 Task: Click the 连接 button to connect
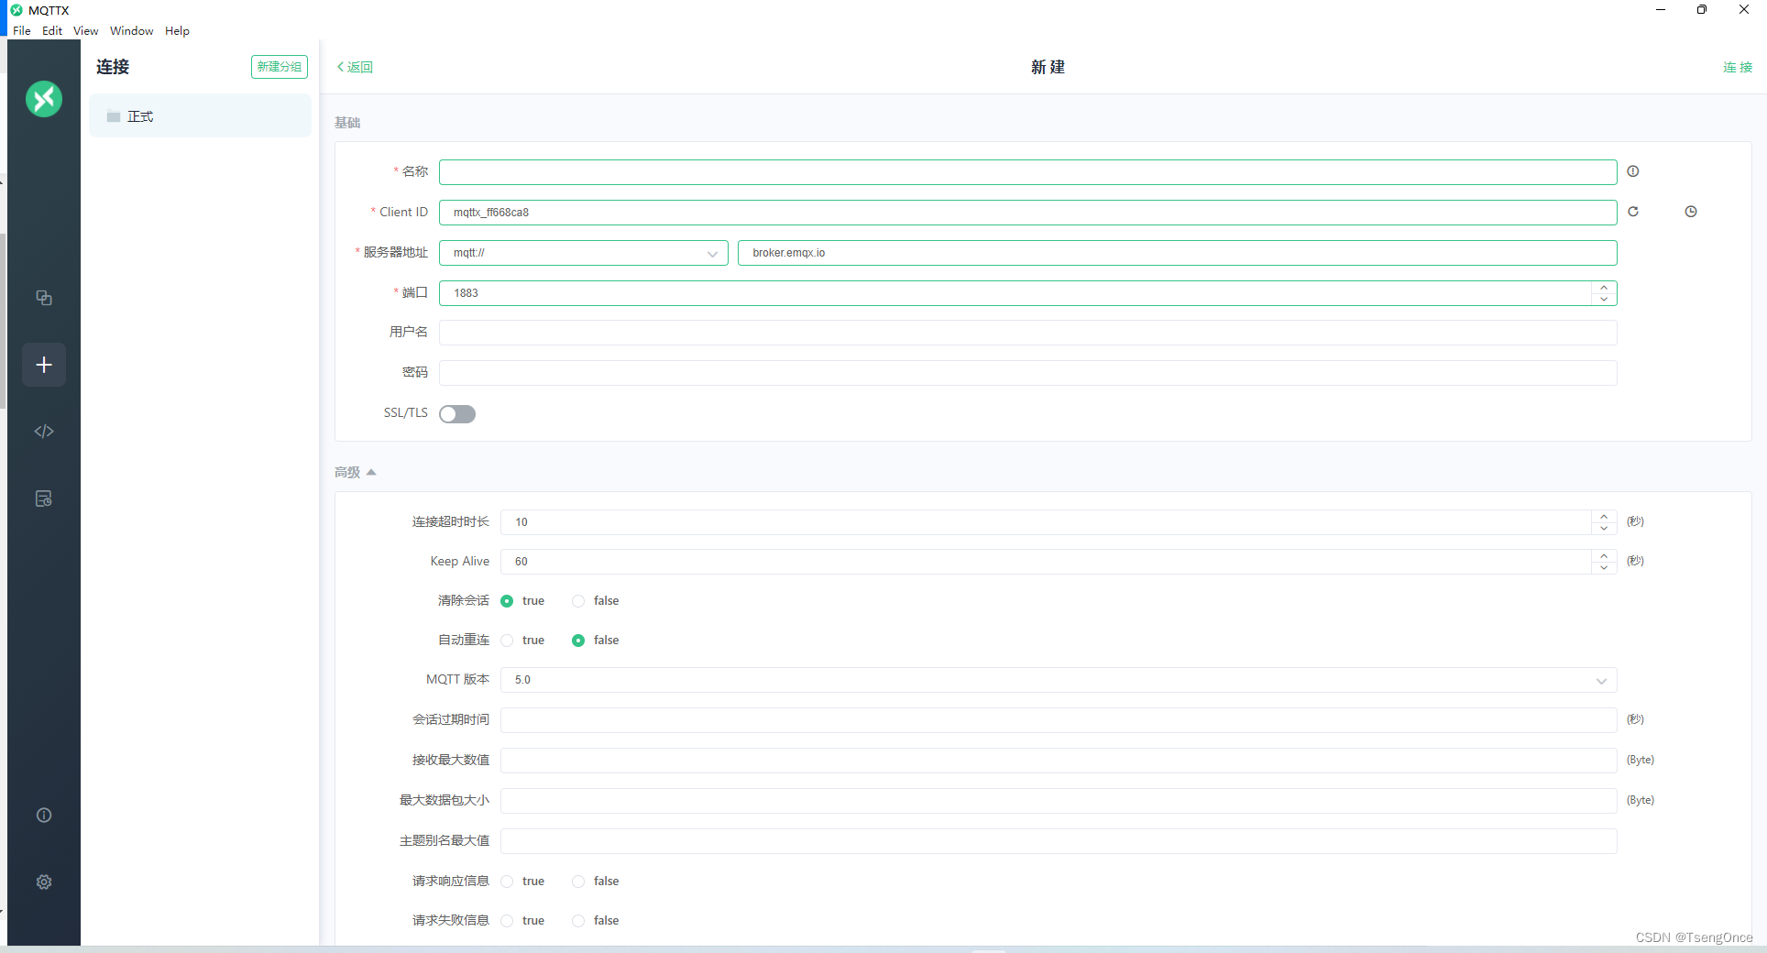click(x=1738, y=67)
